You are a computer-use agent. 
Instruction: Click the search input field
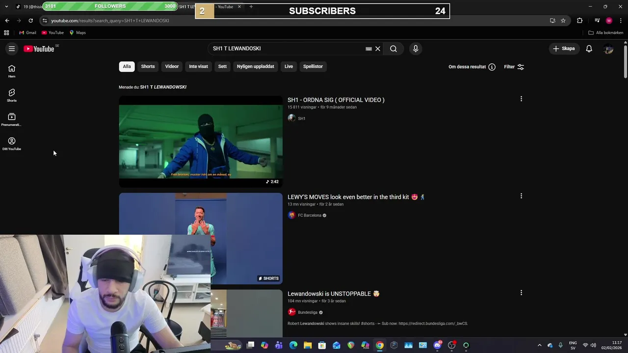coord(287,49)
